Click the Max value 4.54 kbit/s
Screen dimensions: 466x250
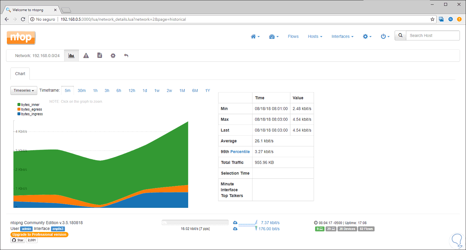(302, 119)
